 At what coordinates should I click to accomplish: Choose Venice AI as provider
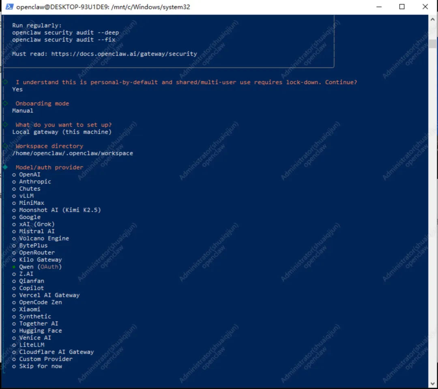[32, 338]
